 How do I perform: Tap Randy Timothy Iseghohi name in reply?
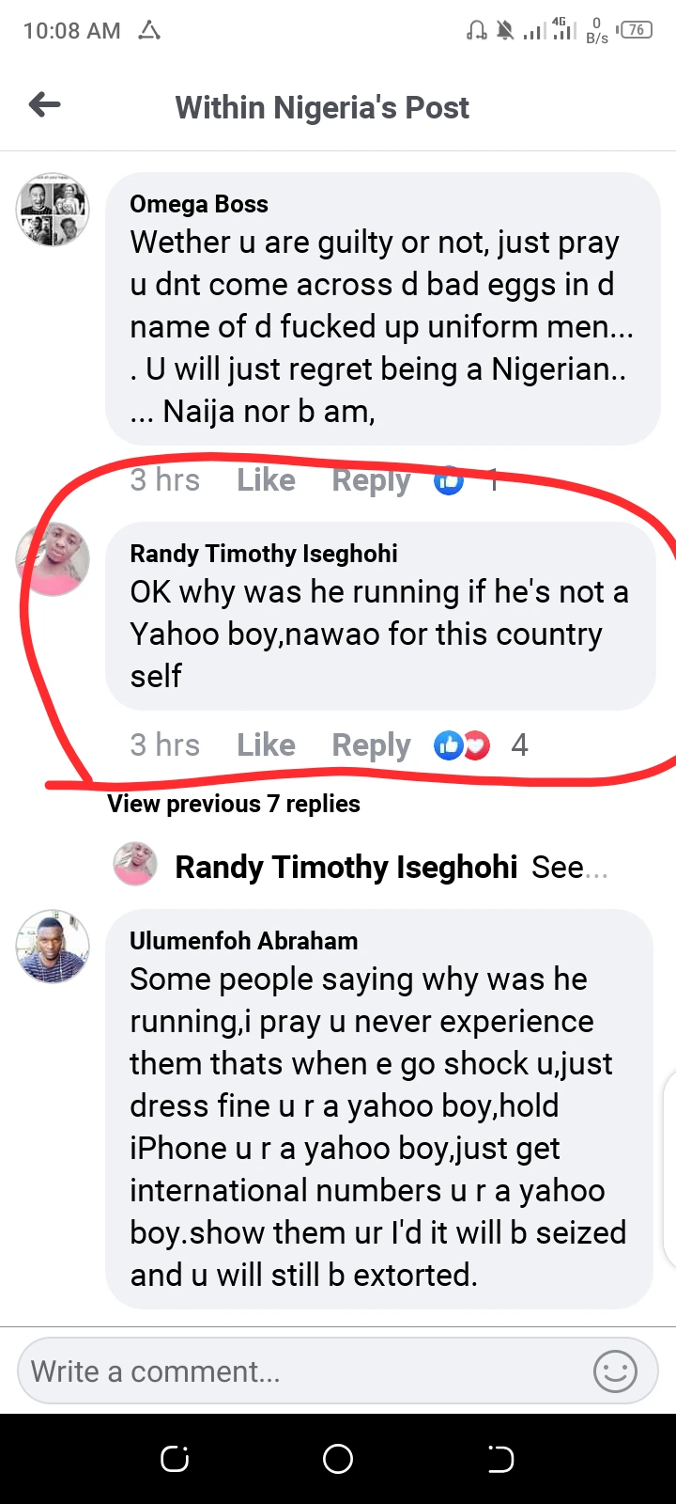[x=346, y=867]
